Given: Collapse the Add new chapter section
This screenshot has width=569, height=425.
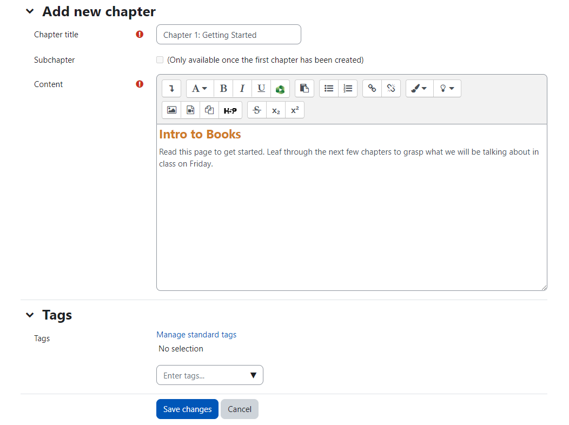Looking at the screenshot, I should 30,11.
